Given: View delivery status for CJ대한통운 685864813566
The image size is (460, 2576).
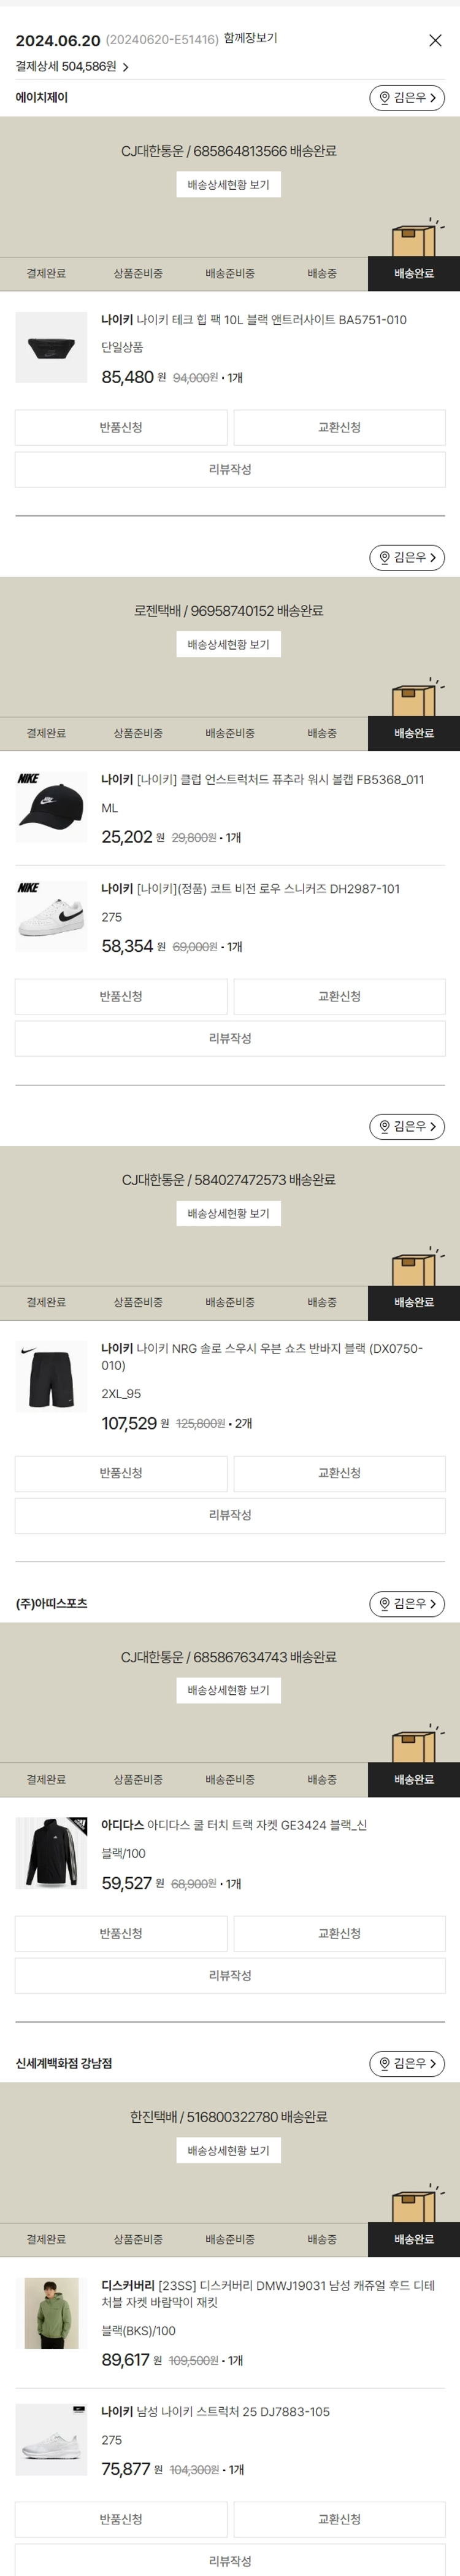Looking at the screenshot, I should tap(229, 185).
